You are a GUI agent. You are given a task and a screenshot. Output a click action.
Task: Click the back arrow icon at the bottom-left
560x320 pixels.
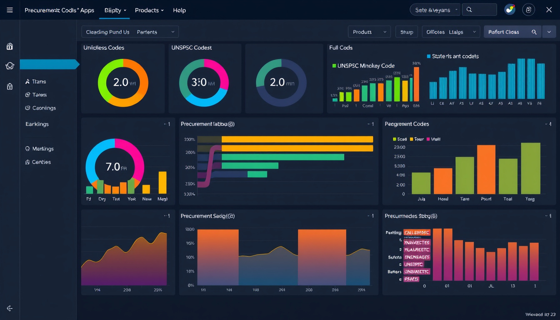10,308
